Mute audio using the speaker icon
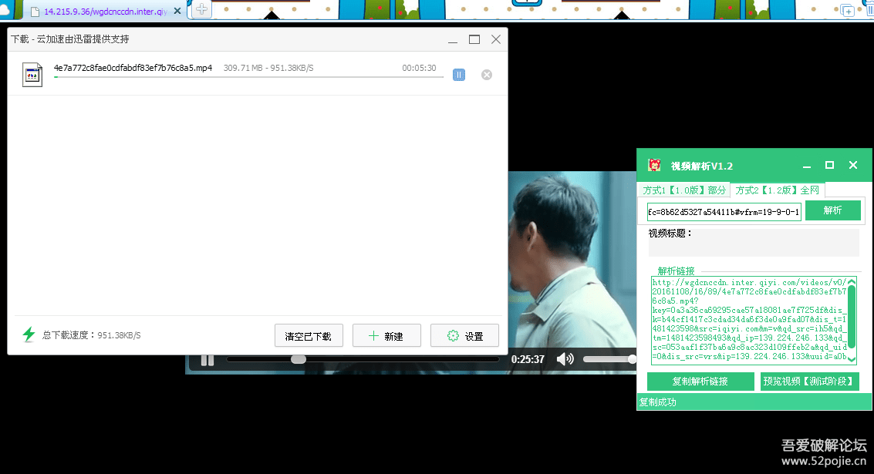Screen dimensions: 874x474 click(566, 358)
